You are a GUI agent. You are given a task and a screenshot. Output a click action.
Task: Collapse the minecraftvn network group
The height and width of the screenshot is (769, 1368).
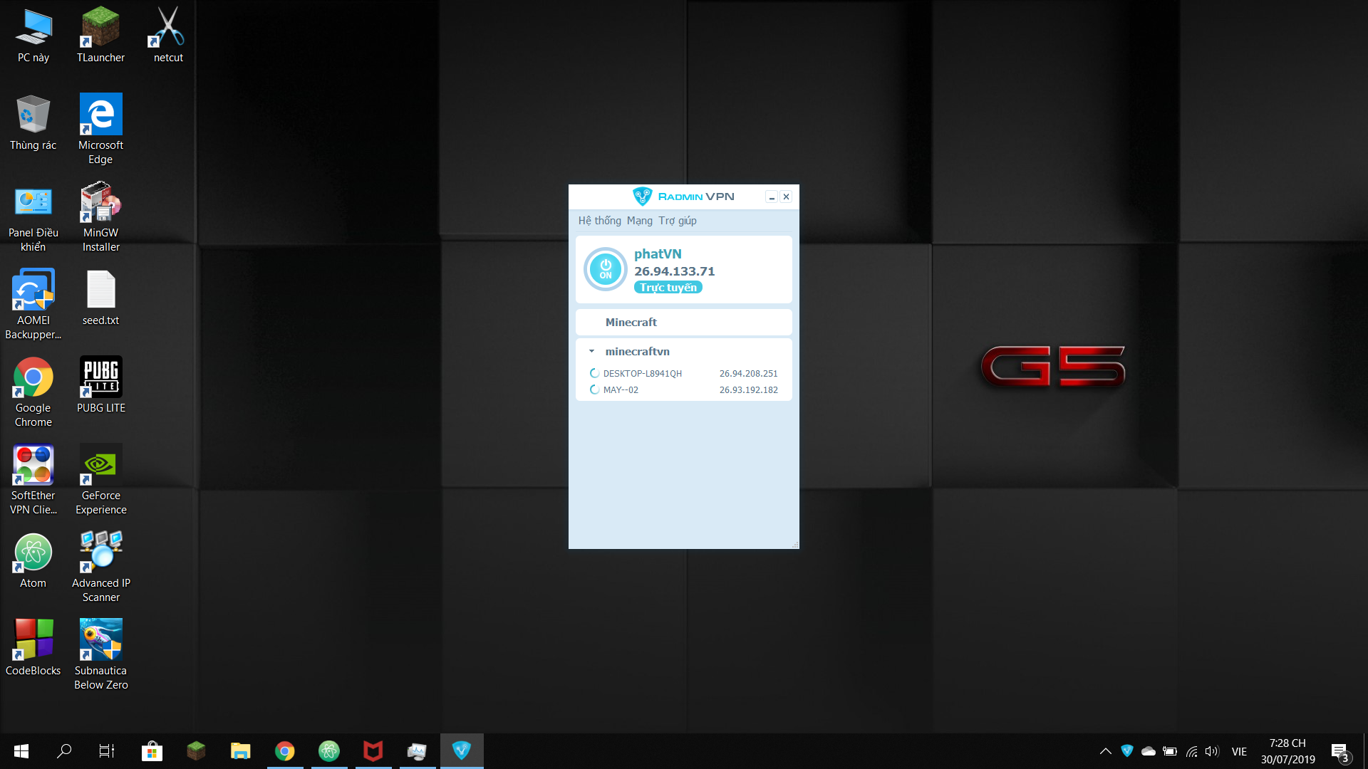[x=591, y=351]
